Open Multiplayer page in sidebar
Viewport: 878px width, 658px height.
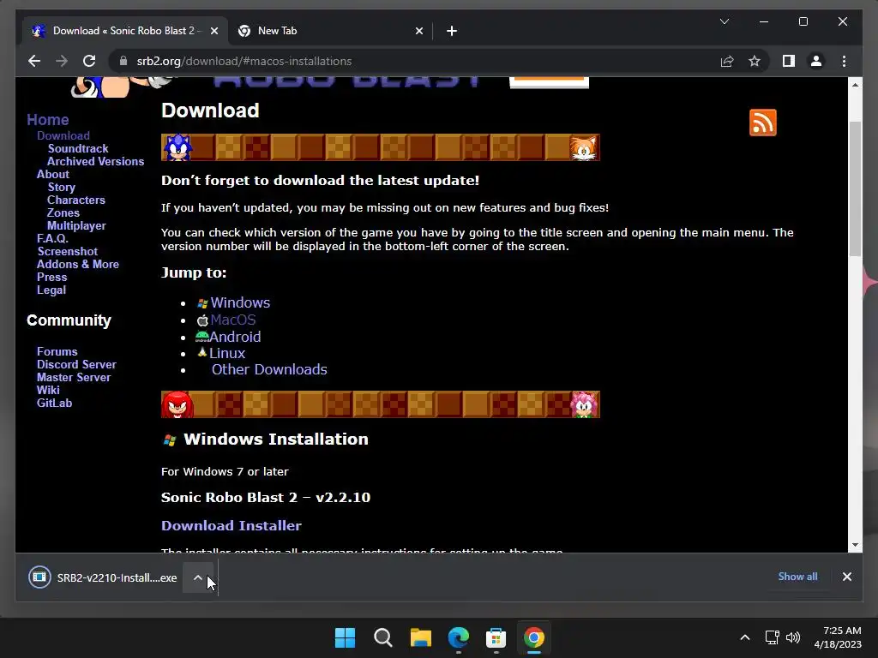click(x=76, y=225)
